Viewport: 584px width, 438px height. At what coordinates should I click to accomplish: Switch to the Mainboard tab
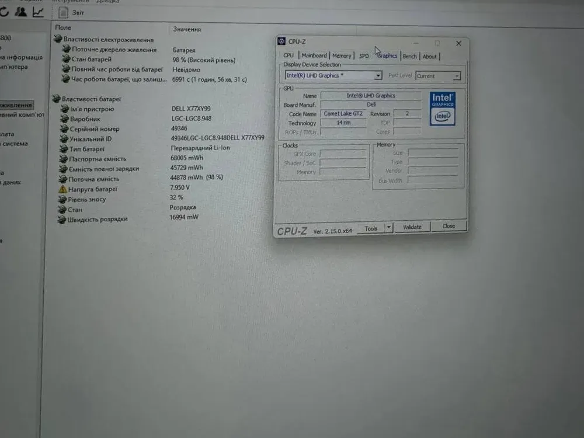click(x=314, y=55)
